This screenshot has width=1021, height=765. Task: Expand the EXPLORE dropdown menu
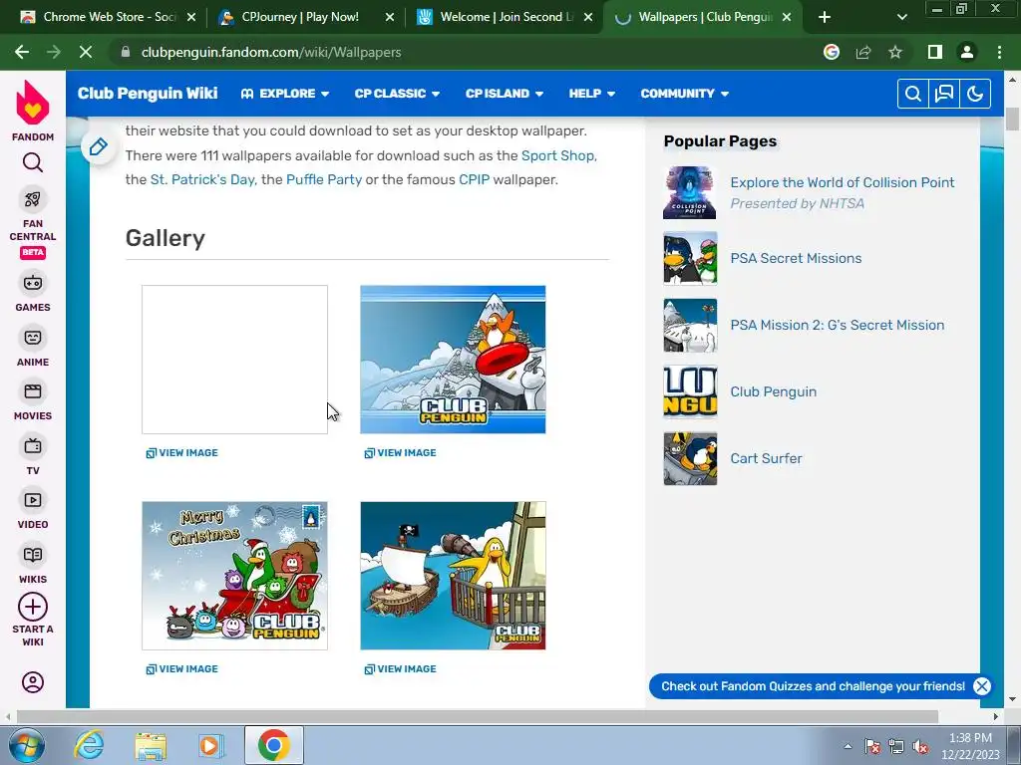tap(284, 94)
